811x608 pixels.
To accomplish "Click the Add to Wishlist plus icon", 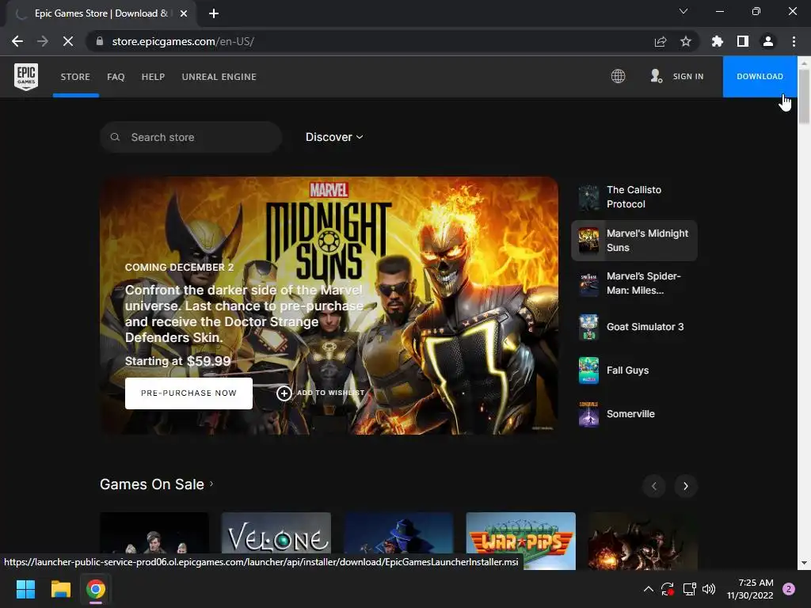I will click(x=284, y=393).
